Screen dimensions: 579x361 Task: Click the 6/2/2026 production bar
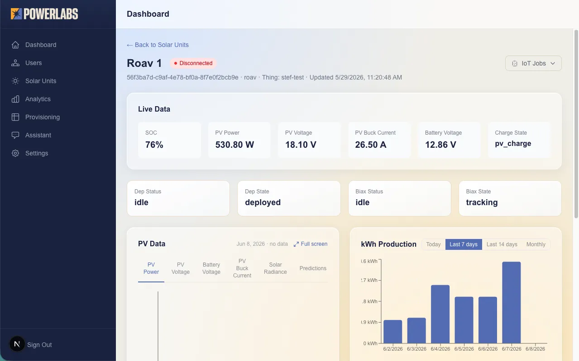click(393, 332)
